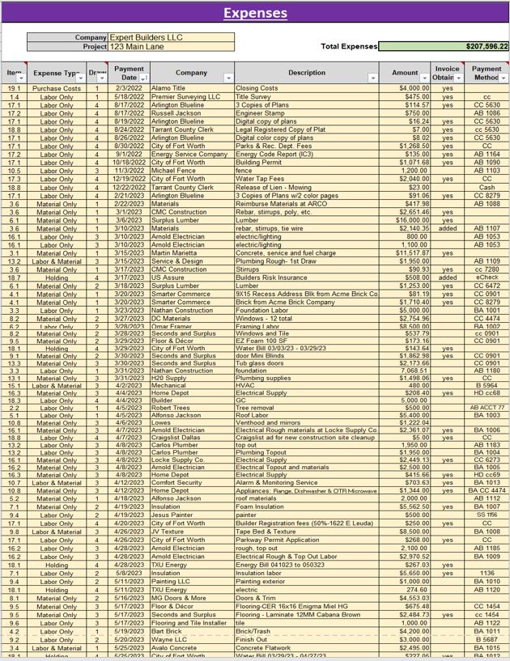Select the Energy Service Company cell

click(193, 155)
